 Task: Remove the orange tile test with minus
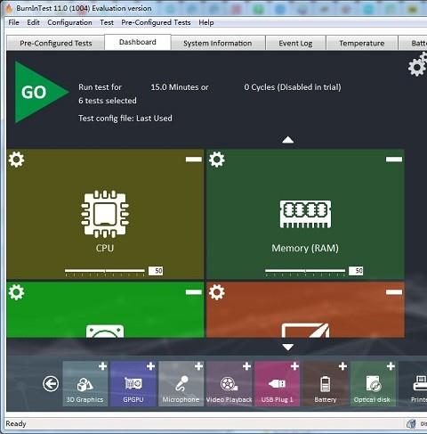click(394, 292)
